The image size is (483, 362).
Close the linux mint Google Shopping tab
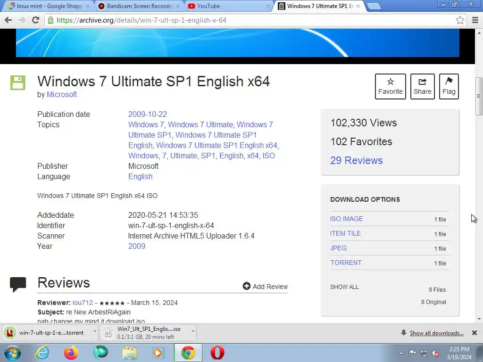click(x=87, y=6)
